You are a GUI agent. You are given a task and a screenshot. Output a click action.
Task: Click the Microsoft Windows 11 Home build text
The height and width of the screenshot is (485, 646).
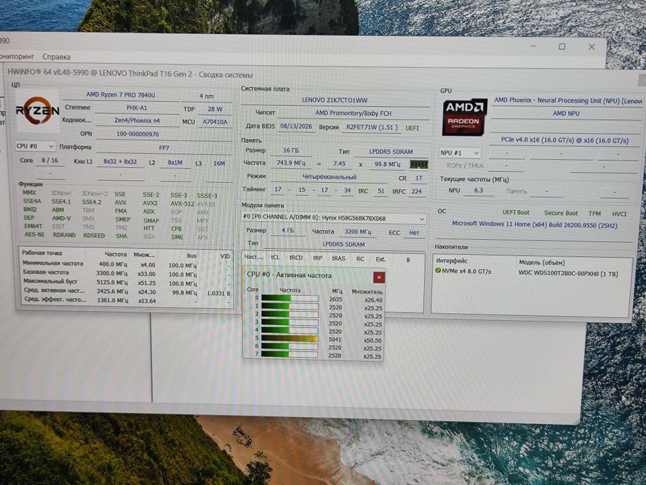click(x=534, y=224)
